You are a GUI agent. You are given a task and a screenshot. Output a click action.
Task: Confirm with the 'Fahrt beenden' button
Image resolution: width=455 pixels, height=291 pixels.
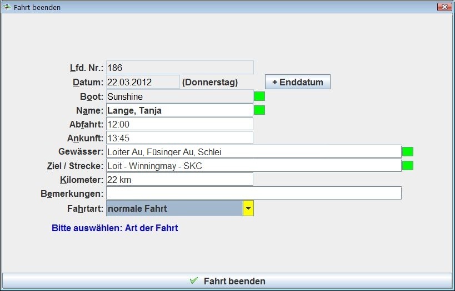pos(227,281)
